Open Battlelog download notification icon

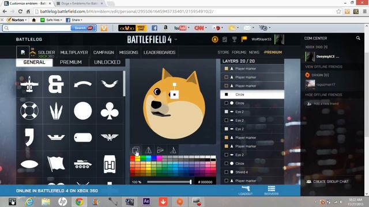point(214,39)
